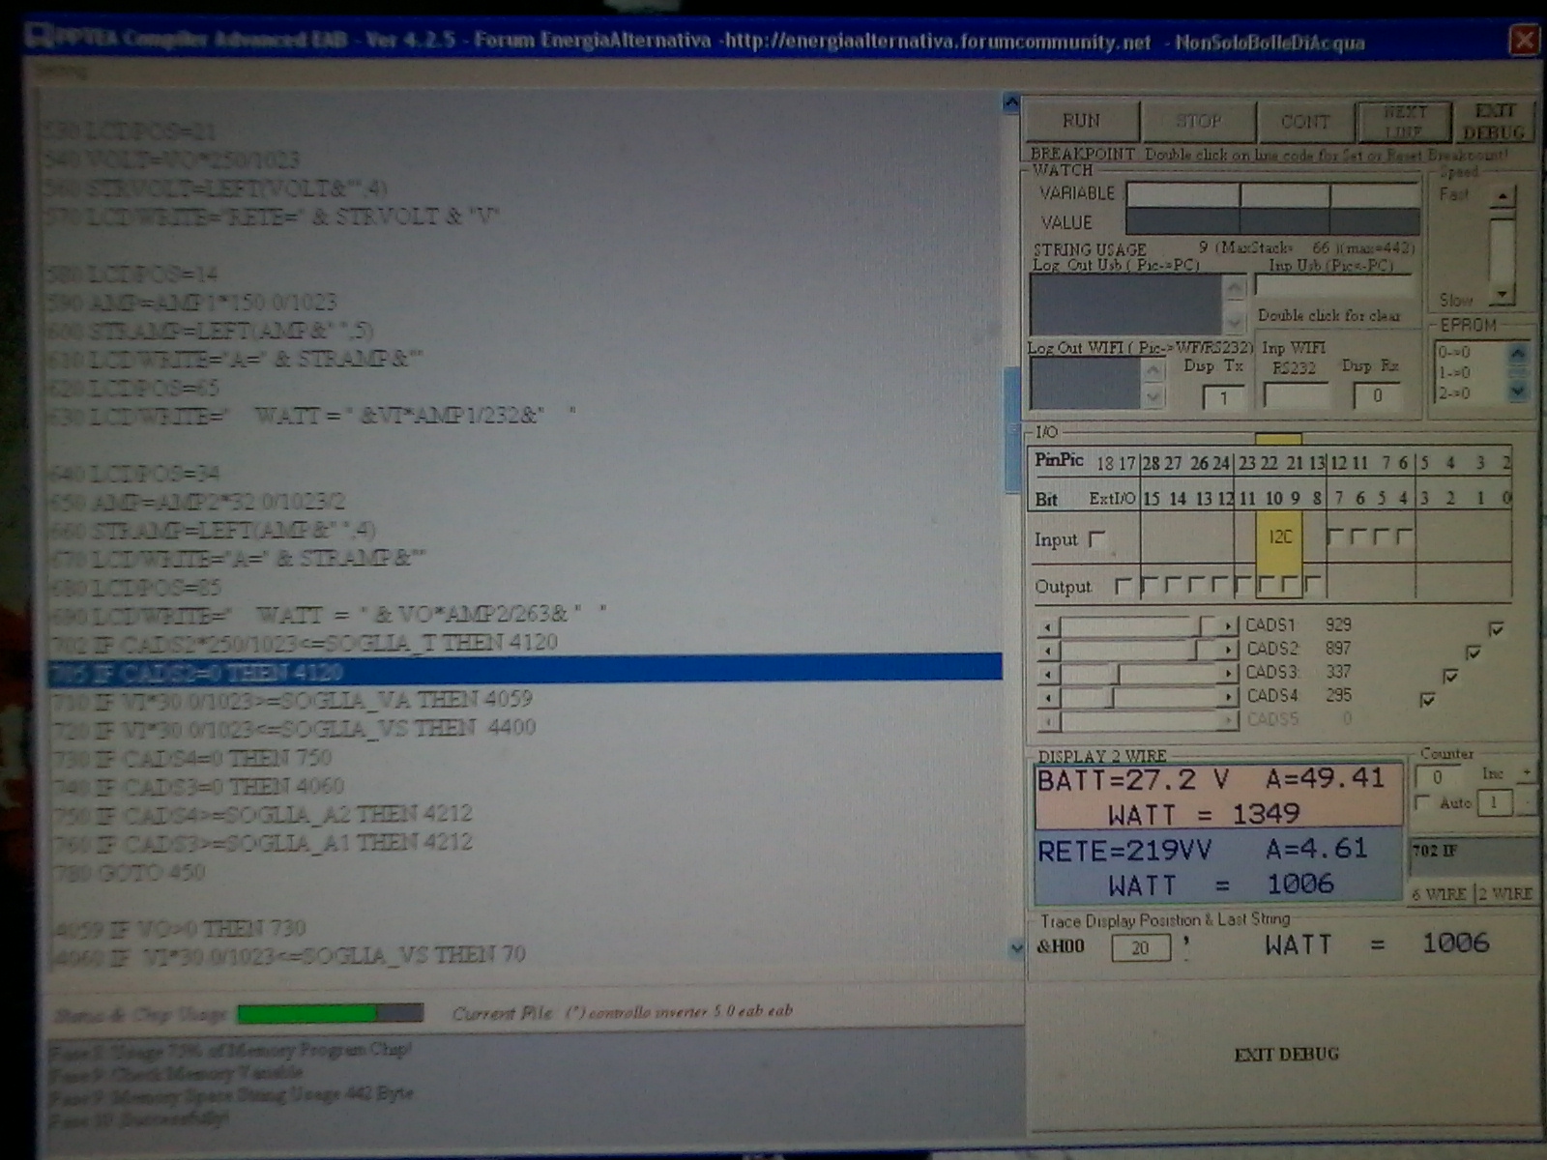Switch to 6 WIRE display tab
The width and height of the screenshot is (1547, 1160).
pos(1439,894)
